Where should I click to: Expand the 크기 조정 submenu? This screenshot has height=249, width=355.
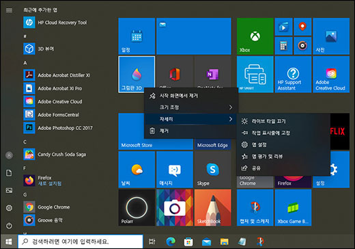pyautogui.click(x=191, y=107)
